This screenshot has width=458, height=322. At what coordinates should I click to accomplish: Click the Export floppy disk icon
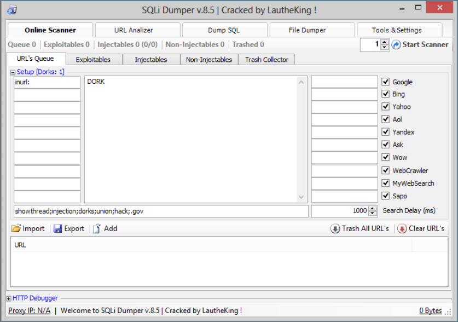[x=57, y=228]
